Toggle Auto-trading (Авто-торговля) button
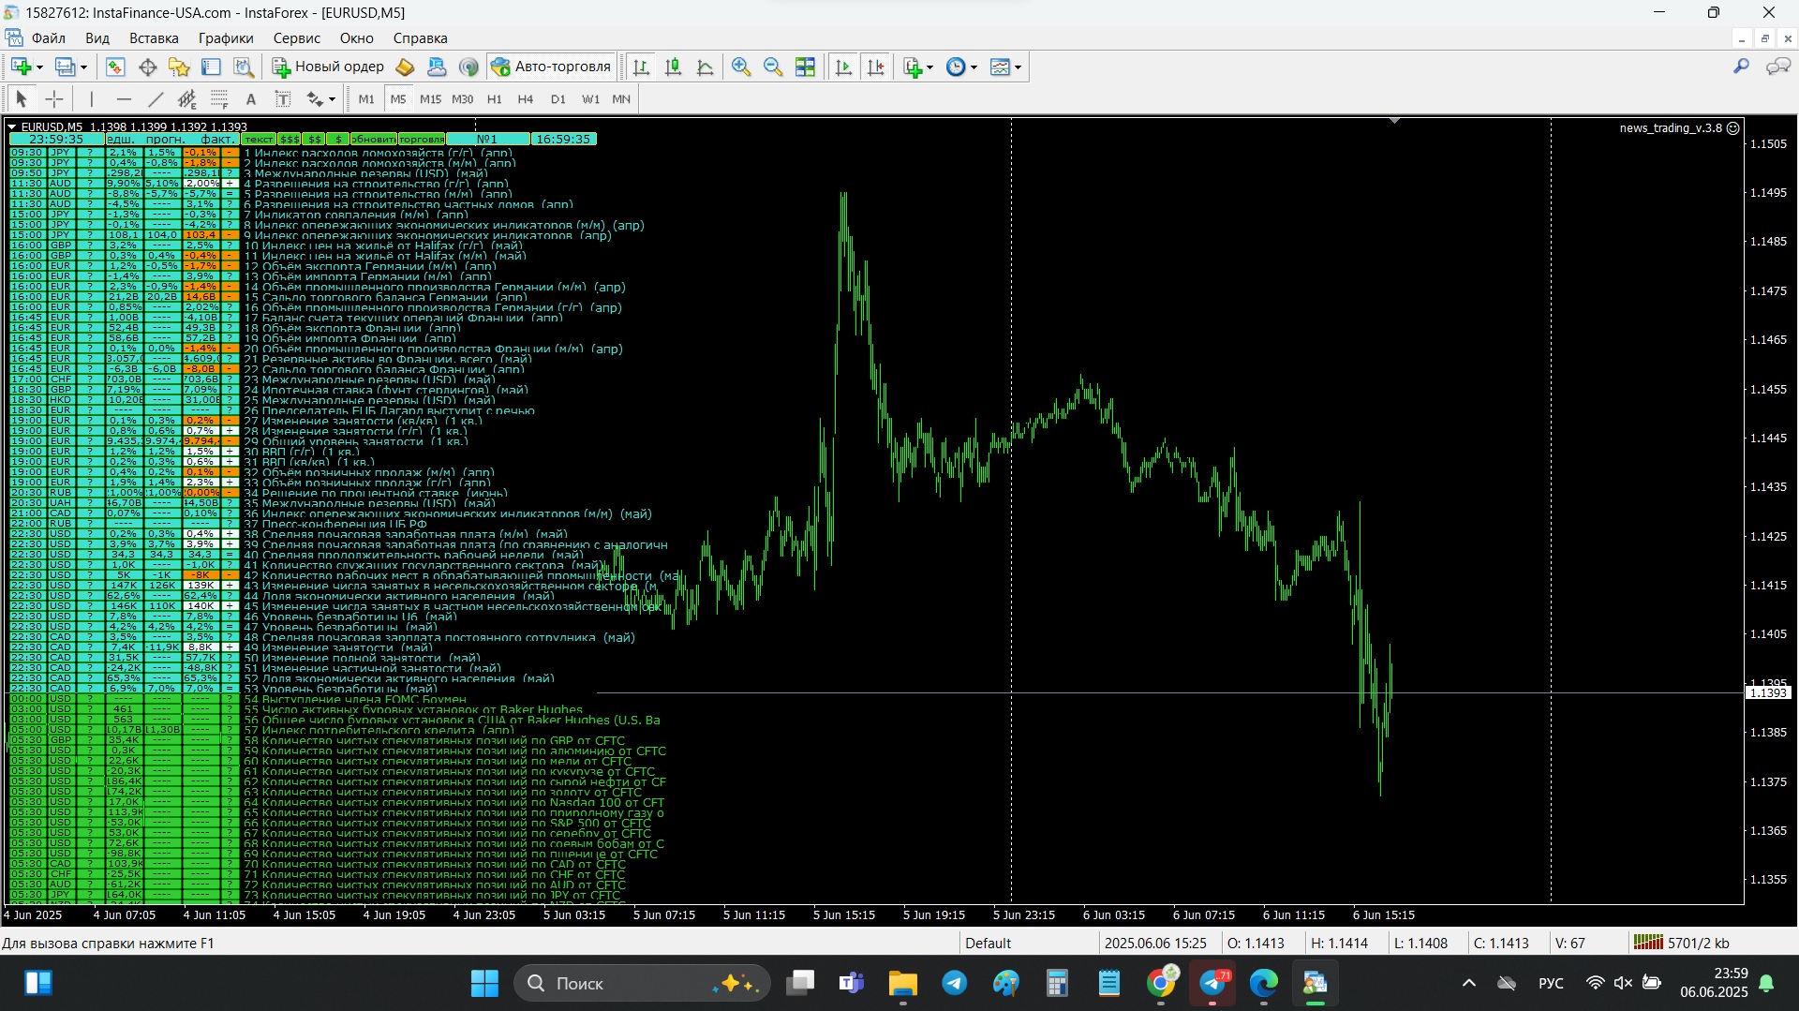Viewport: 1799px width, 1011px height. click(x=551, y=67)
